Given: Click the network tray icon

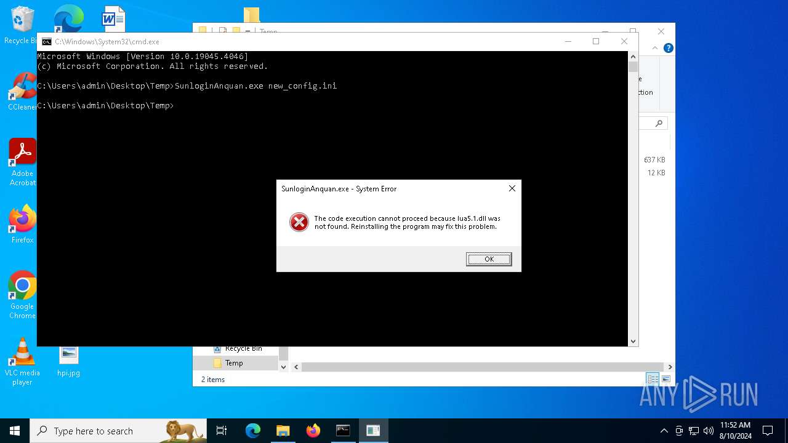Looking at the screenshot, I should click(x=694, y=431).
